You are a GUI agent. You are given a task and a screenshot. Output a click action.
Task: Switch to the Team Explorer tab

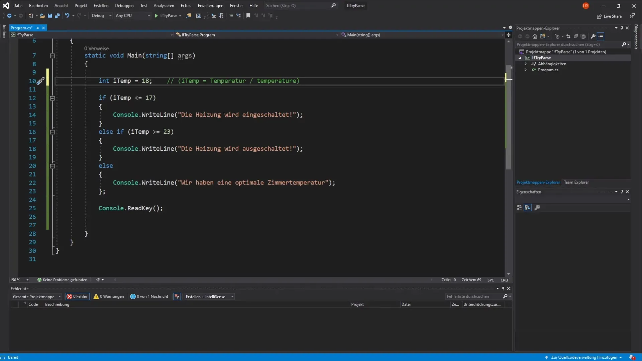[576, 183]
